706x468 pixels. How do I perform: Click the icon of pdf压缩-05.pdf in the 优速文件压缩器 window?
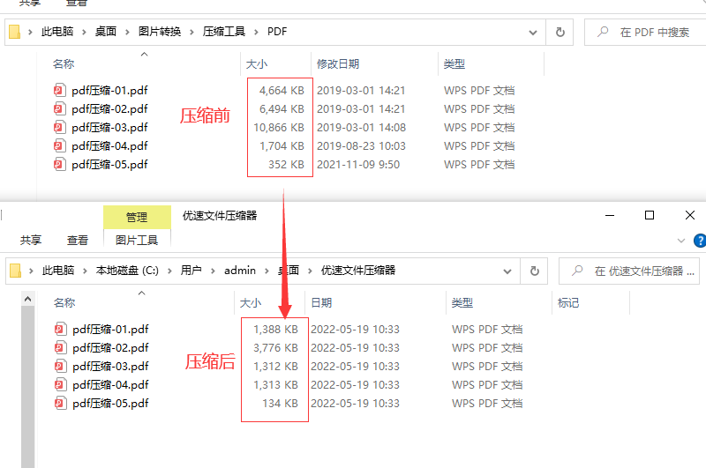[61, 403]
